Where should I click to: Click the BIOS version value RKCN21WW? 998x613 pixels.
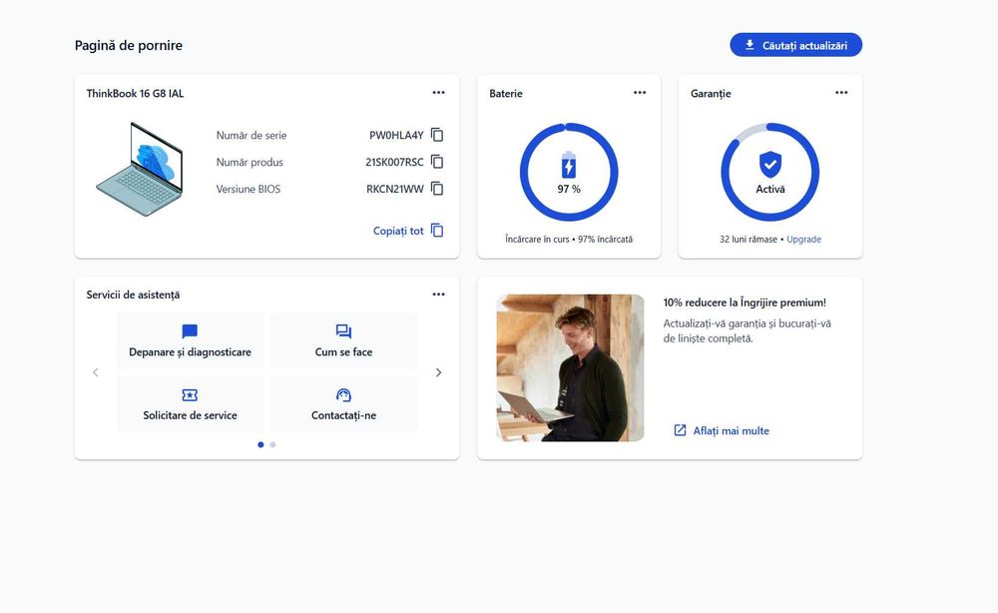click(x=394, y=189)
